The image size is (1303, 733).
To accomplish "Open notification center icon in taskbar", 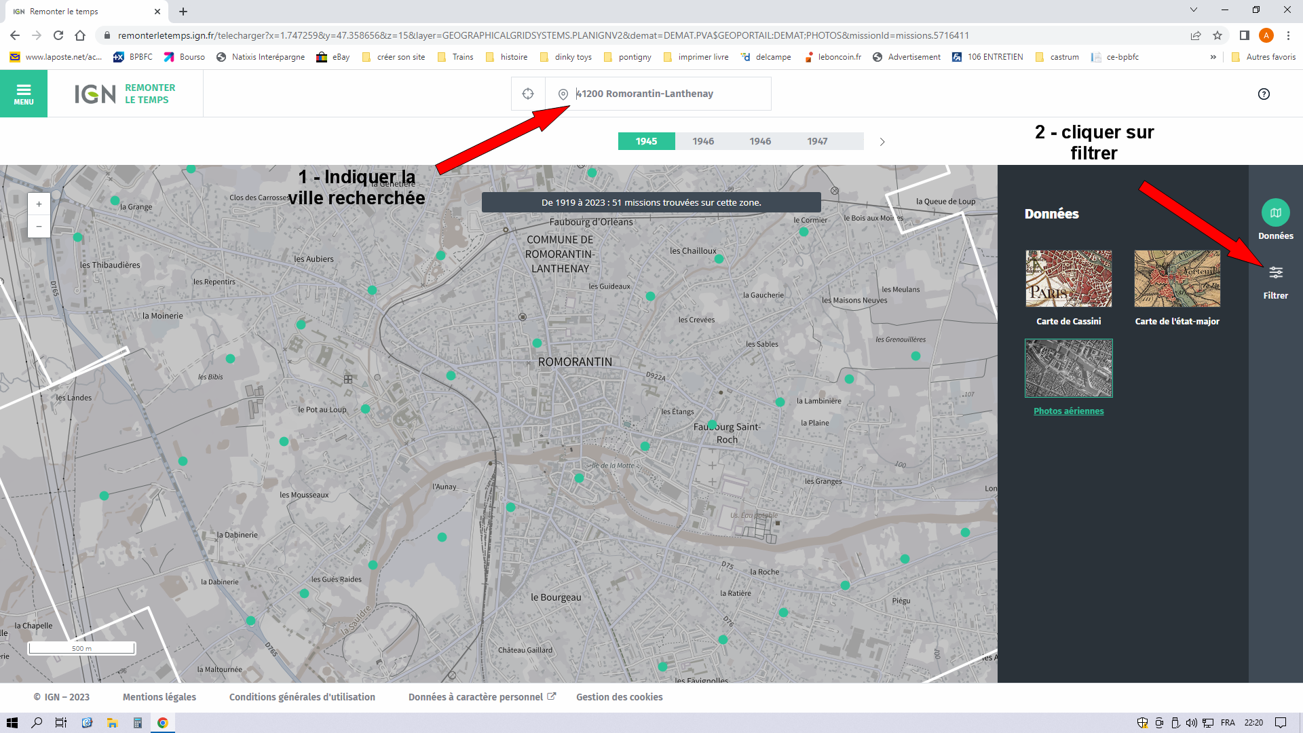I will coord(1281,723).
